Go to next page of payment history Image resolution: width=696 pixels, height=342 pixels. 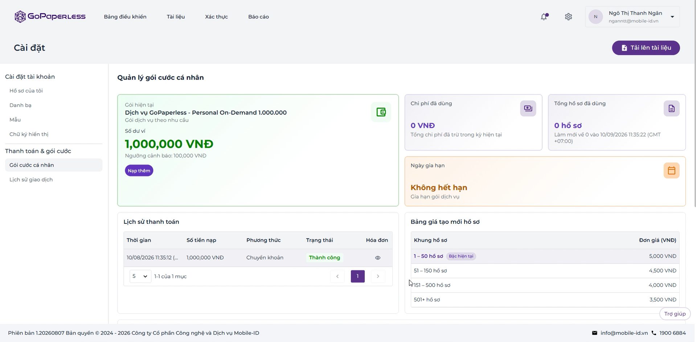[378, 276]
